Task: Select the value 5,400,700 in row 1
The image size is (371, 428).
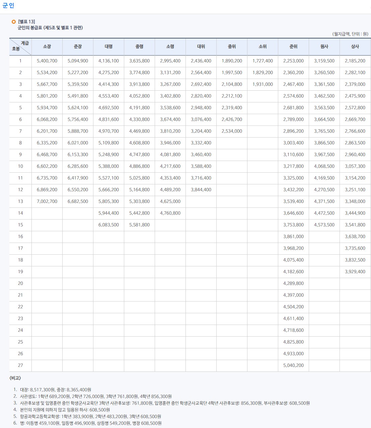Action: (x=47, y=61)
